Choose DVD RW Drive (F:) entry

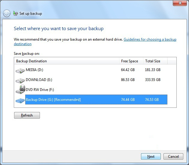(x=40, y=90)
